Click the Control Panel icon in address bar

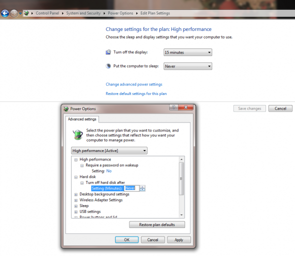coord(26,13)
